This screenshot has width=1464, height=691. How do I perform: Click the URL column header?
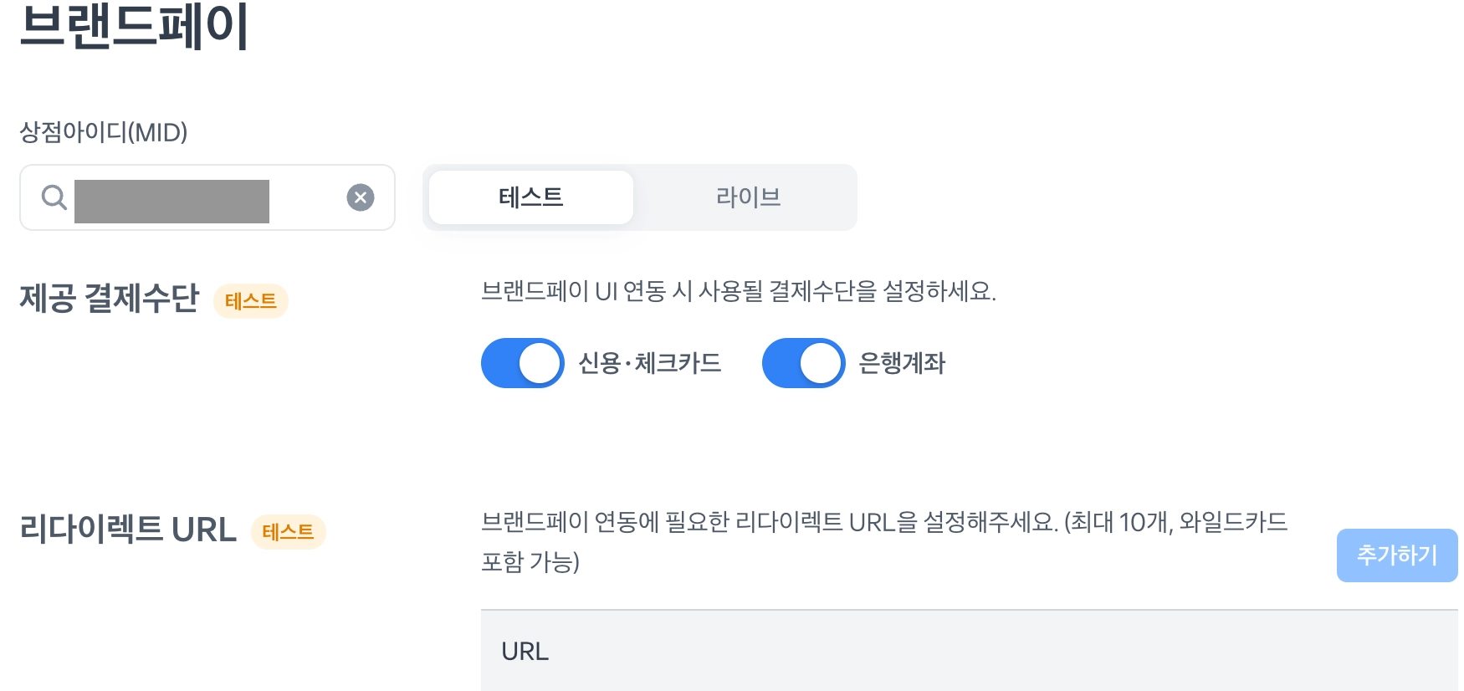(x=525, y=651)
